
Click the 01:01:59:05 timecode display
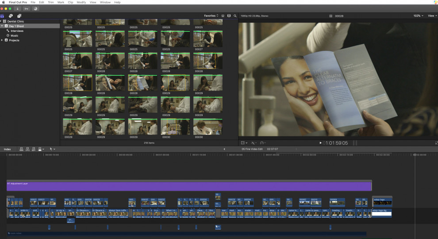[335, 143]
